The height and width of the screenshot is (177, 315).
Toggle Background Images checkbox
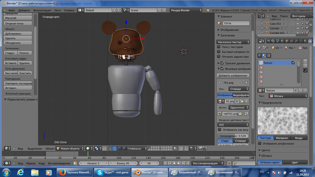(x=222, y=69)
